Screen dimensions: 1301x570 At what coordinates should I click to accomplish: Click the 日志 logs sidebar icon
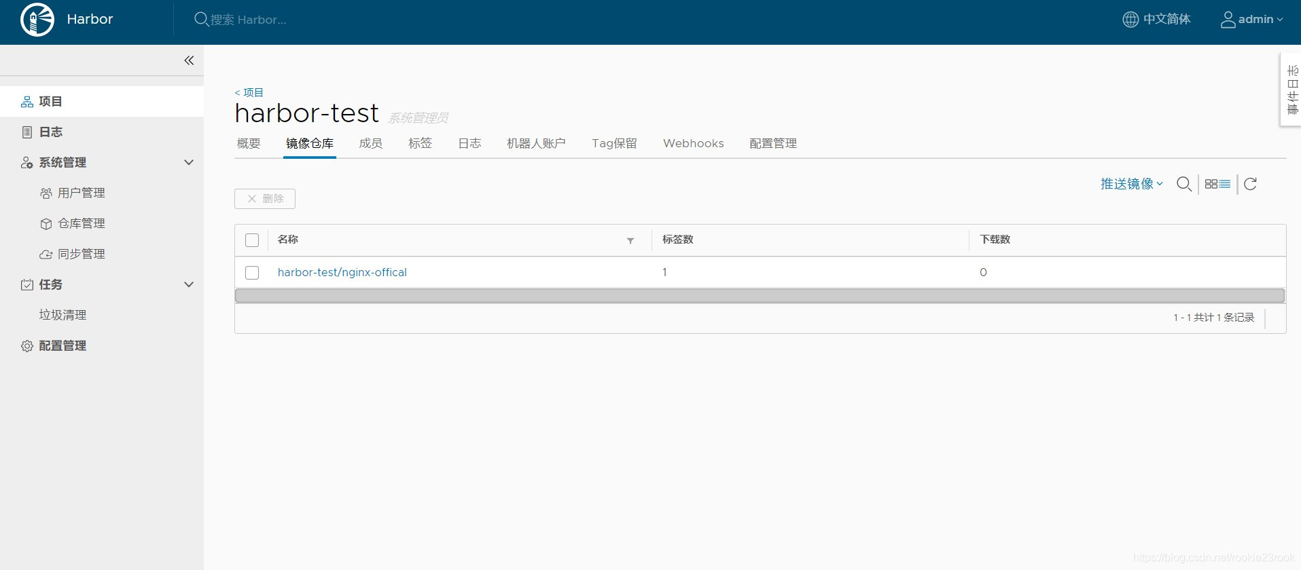click(27, 132)
